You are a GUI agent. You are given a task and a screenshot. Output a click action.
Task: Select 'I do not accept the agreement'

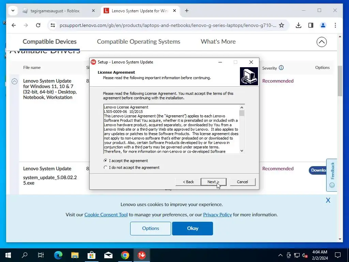132,168
